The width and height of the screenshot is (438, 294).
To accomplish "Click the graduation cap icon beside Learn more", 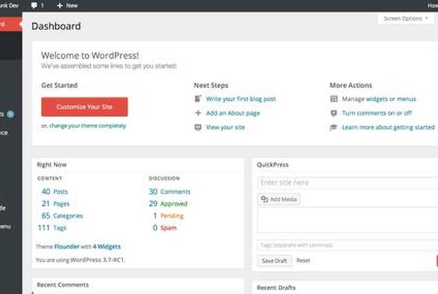I will (334, 128).
